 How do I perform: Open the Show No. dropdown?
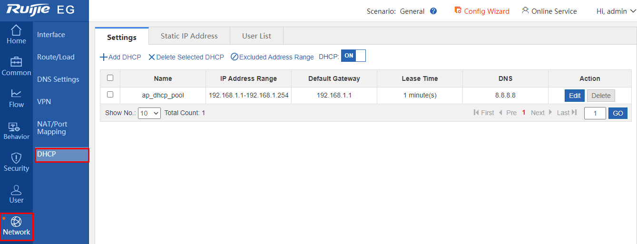[x=149, y=113]
